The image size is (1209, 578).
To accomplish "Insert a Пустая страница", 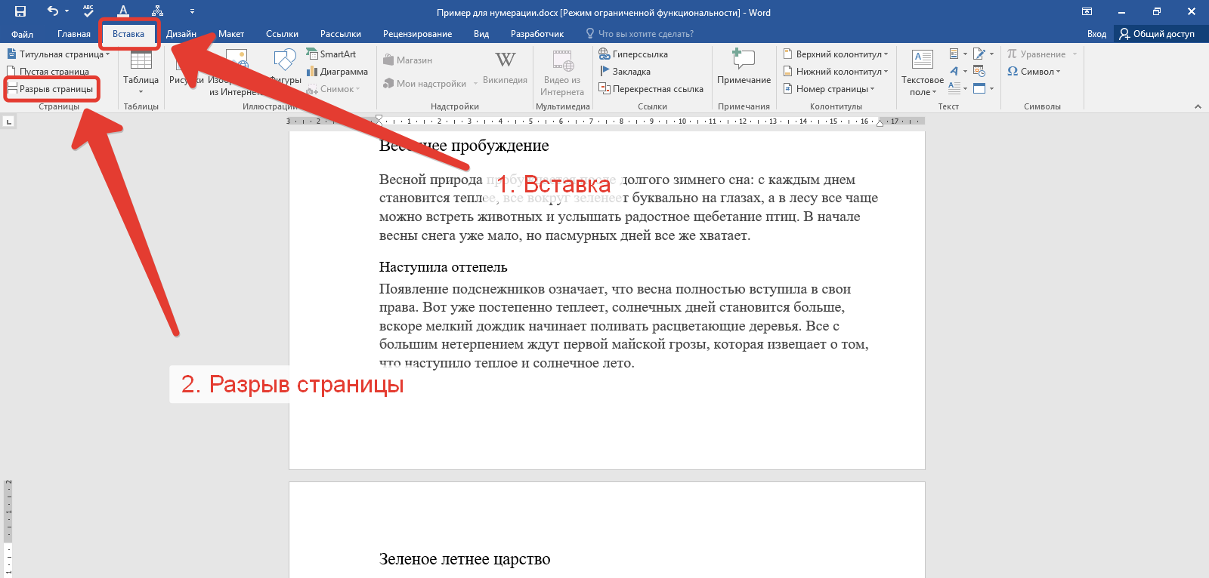I will point(48,72).
